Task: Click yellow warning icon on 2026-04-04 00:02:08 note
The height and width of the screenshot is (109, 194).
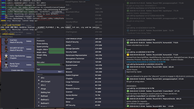Action: [x=128, y=55]
